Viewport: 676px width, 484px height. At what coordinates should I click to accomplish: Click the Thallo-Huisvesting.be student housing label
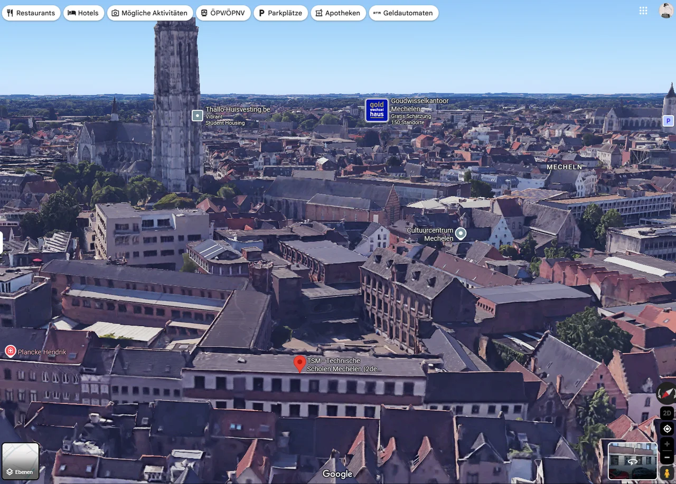tap(196, 115)
